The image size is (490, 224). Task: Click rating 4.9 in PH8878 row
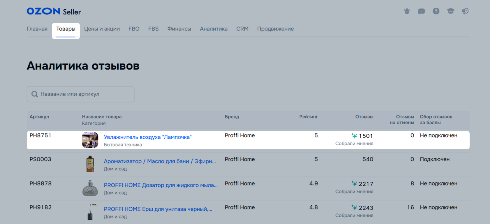click(x=313, y=184)
